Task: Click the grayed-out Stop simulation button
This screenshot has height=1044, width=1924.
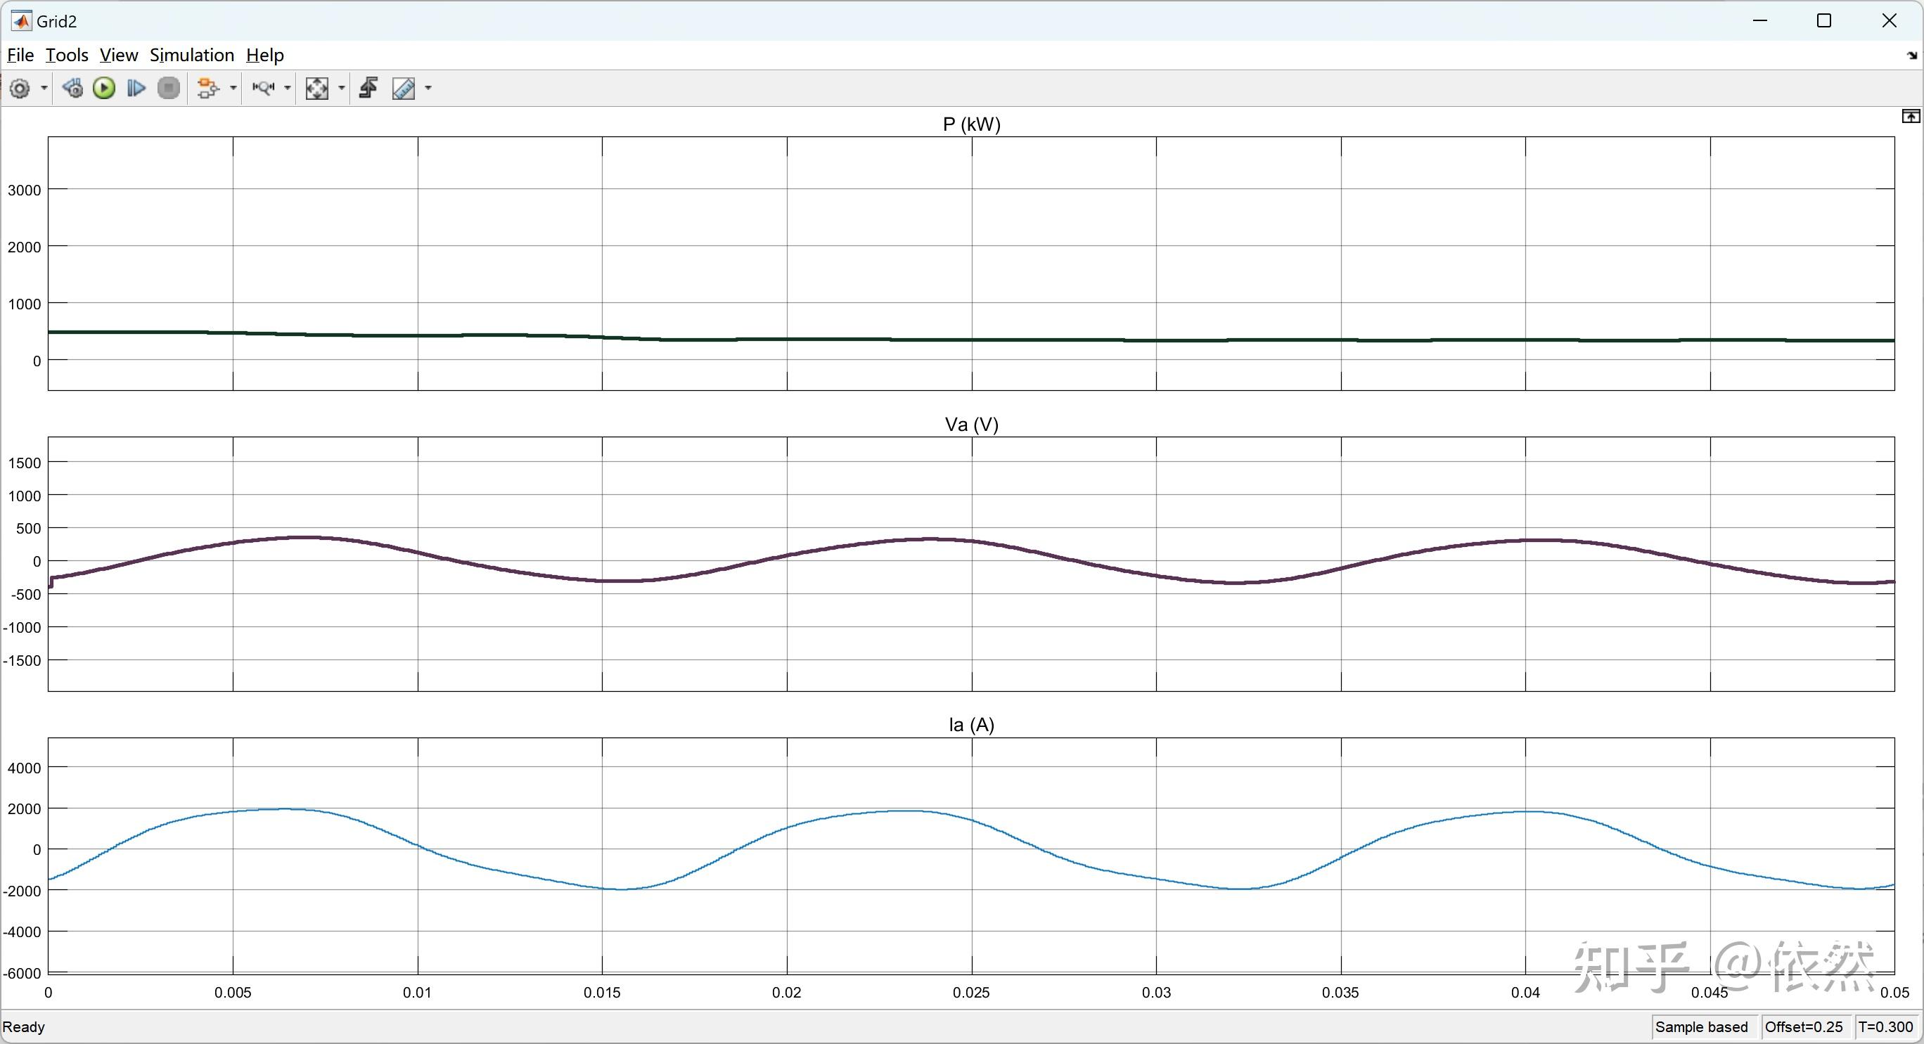Action: (x=169, y=89)
